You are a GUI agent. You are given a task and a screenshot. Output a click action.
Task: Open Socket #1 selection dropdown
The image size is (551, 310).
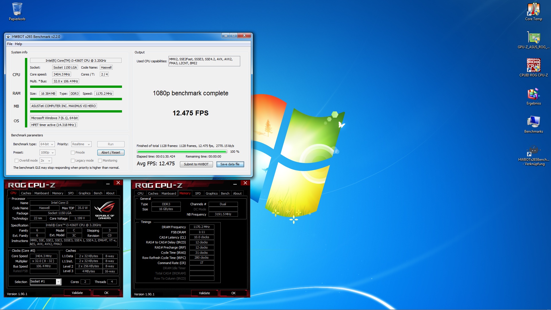[x=45, y=282]
